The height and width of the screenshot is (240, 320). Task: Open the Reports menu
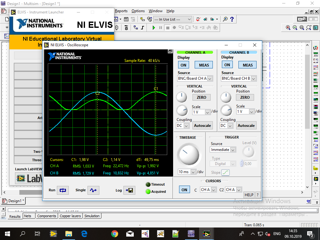pyautogui.click(x=121, y=11)
